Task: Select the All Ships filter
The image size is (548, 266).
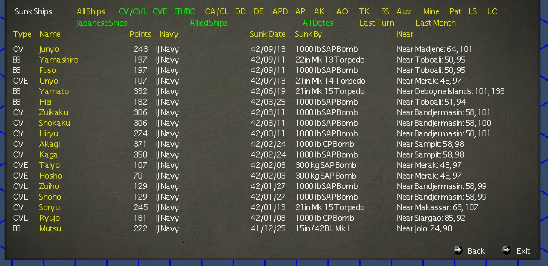Action: point(91,11)
